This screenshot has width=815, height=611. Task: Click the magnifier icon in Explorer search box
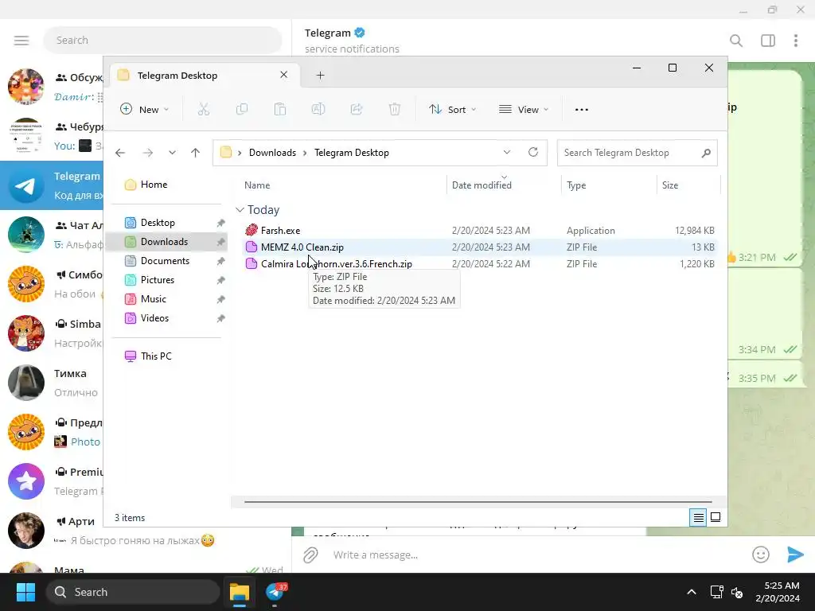[x=706, y=153]
